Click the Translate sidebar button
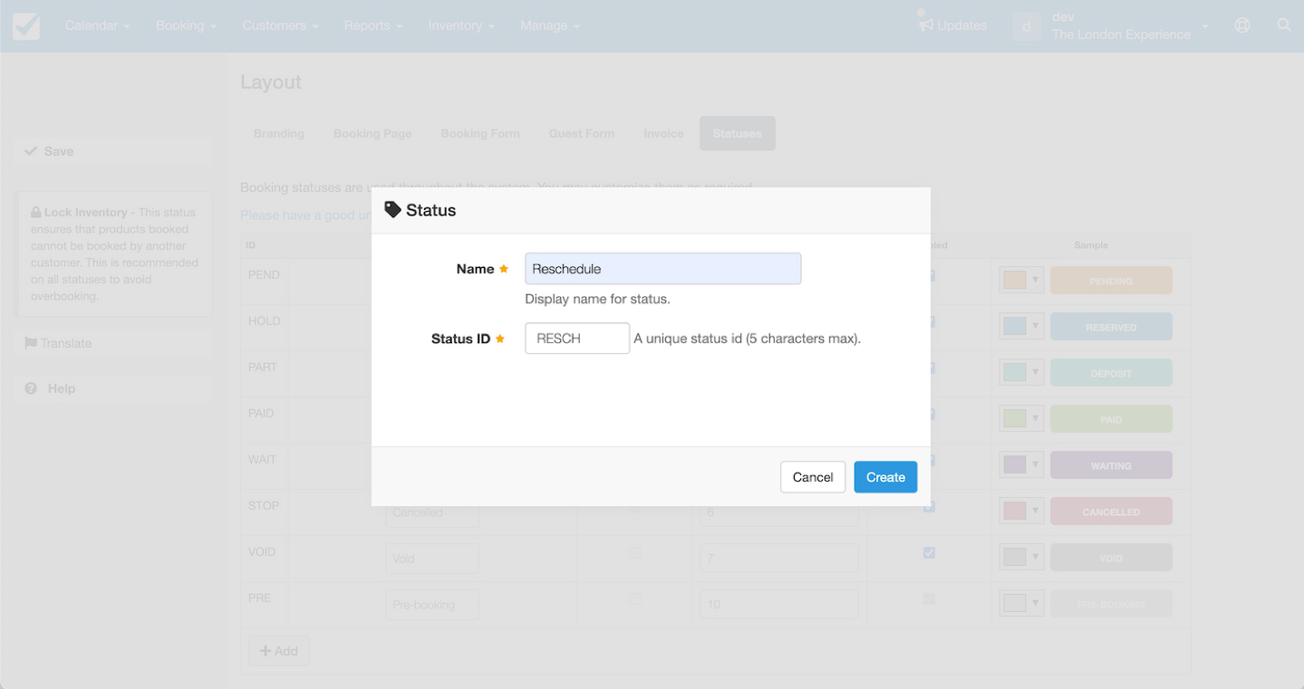The height and width of the screenshot is (689, 1304). [113, 343]
